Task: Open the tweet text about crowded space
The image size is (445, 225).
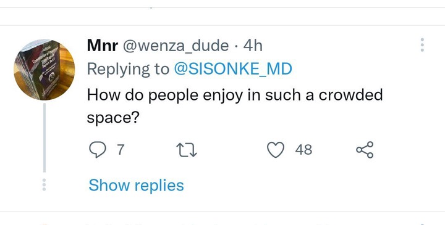Action: (x=235, y=106)
